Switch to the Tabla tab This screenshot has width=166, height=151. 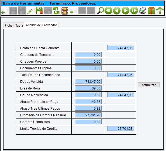point(19,26)
